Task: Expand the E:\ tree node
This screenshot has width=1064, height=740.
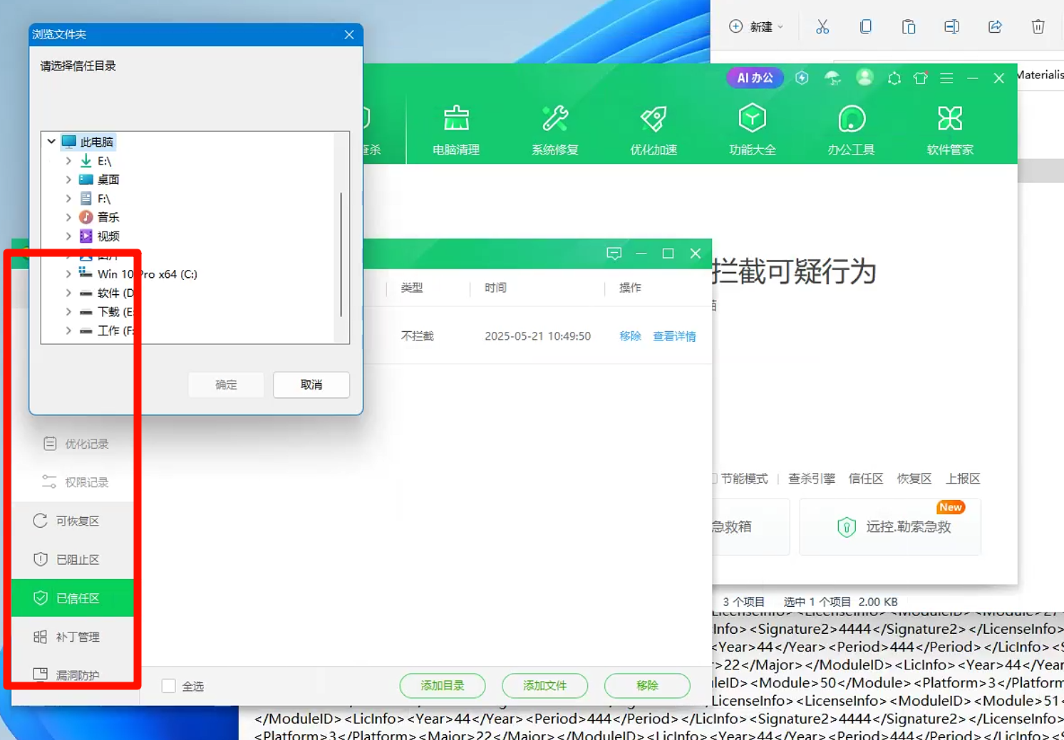Action: [x=68, y=161]
